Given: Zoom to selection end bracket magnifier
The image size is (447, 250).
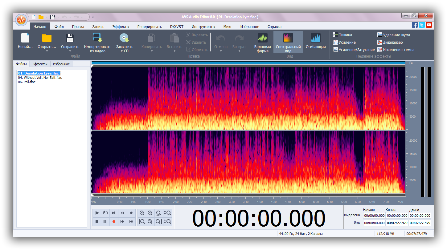Looking at the screenshot, I should 158,221.
